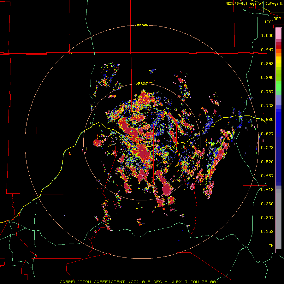Click the CORRELATION COEFFICIENT caption at bottom
This screenshot has height=284, width=284.
92,282
